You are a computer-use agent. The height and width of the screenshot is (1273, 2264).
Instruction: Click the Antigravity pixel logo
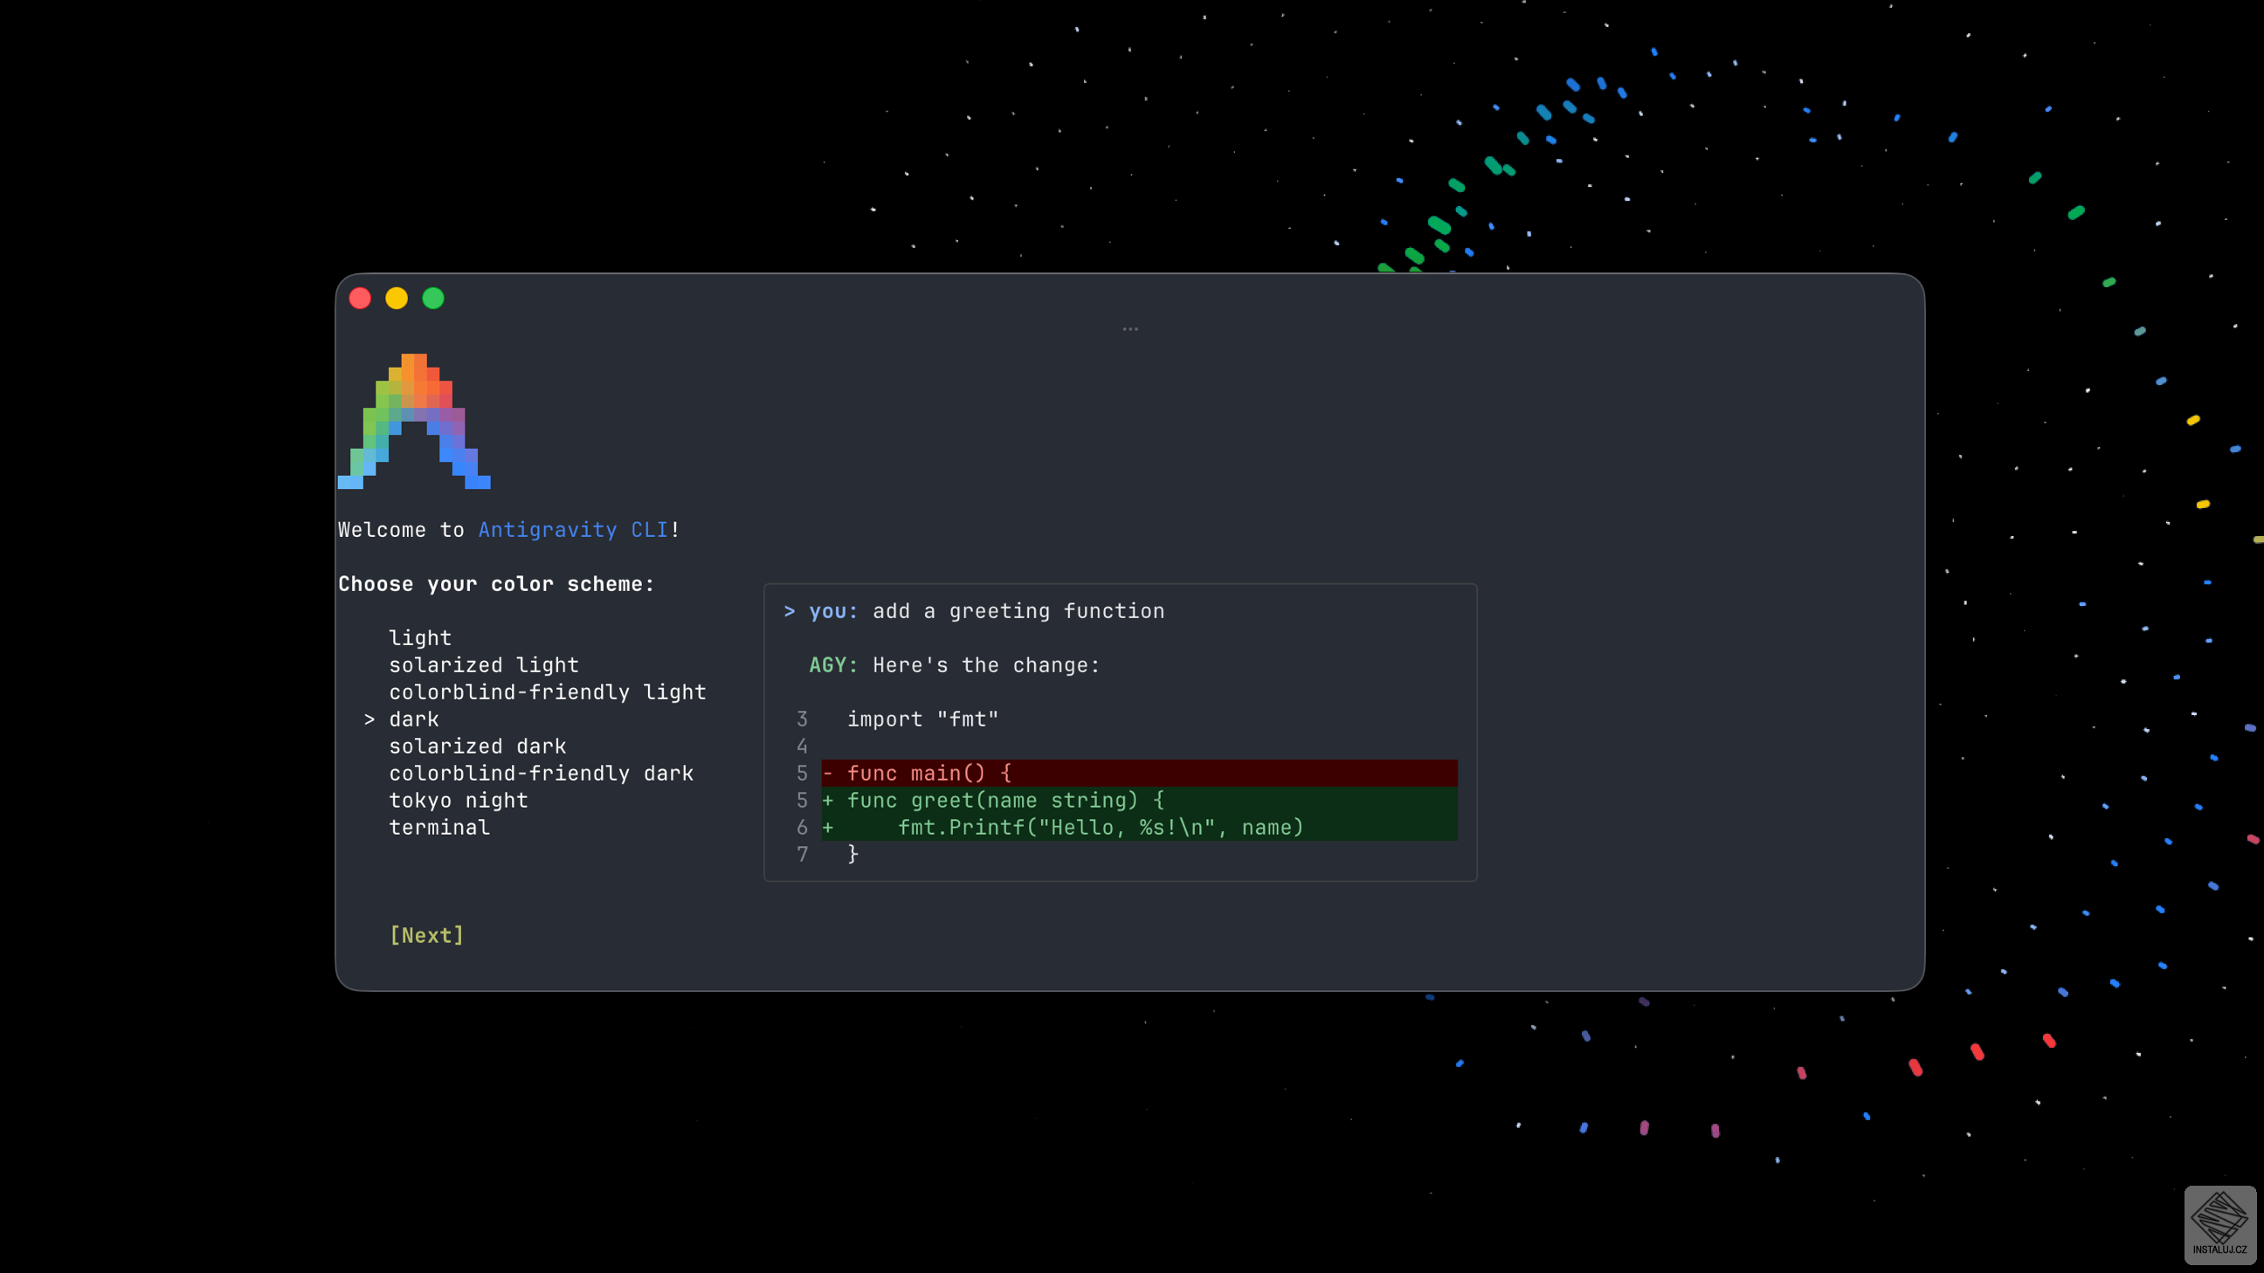click(x=414, y=421)
